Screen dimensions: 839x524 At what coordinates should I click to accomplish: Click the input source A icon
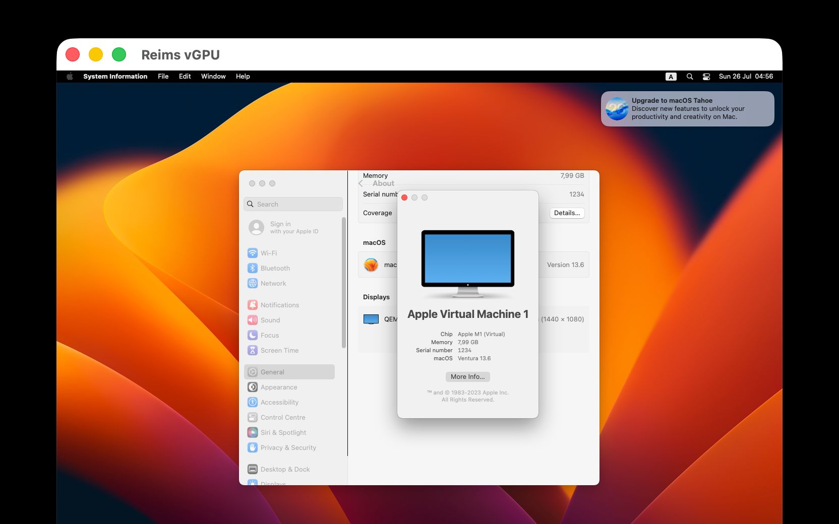pos(671,77)
